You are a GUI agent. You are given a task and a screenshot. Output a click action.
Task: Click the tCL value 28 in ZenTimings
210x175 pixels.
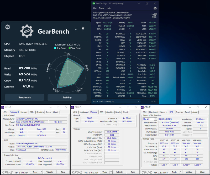[x=107, y=34]
